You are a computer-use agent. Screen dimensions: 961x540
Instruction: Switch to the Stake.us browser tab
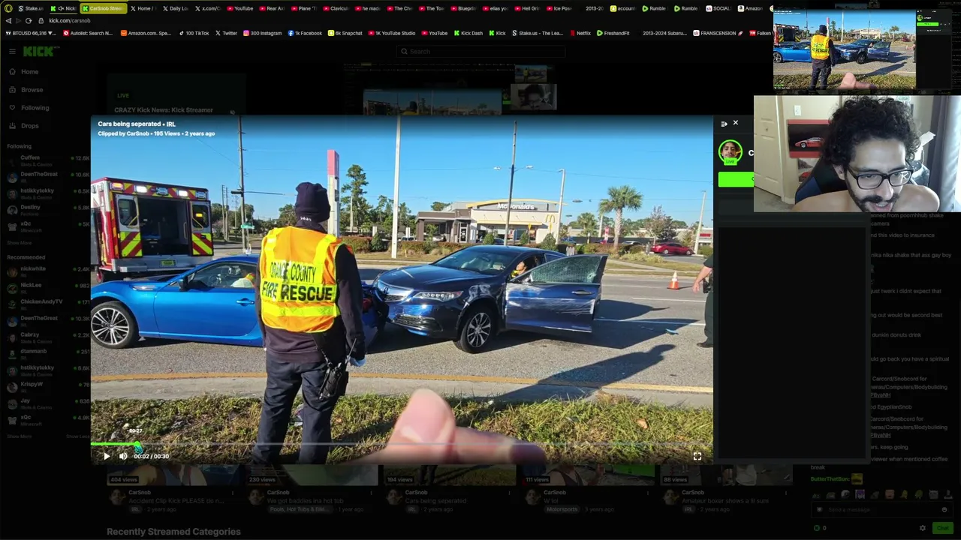tap(31, 8)
